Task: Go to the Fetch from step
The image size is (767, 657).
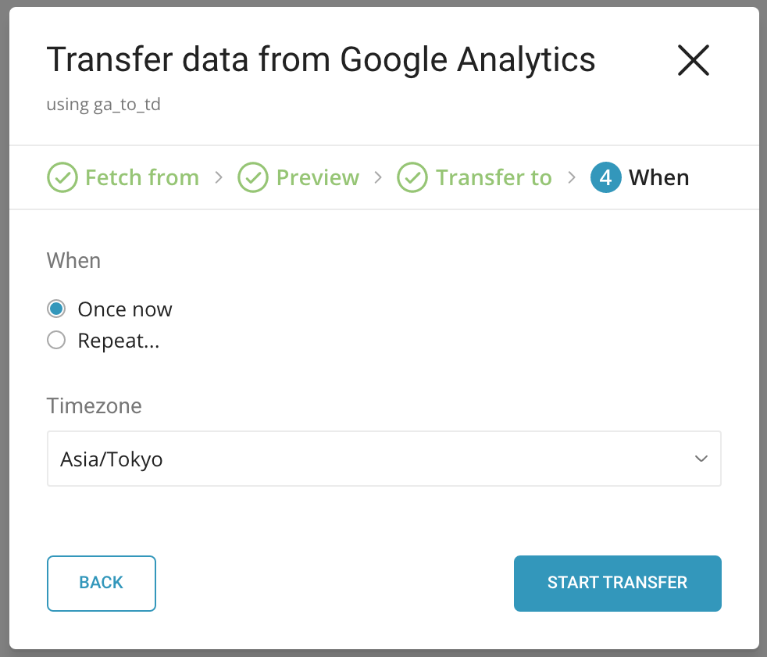Action: [141, 178]
